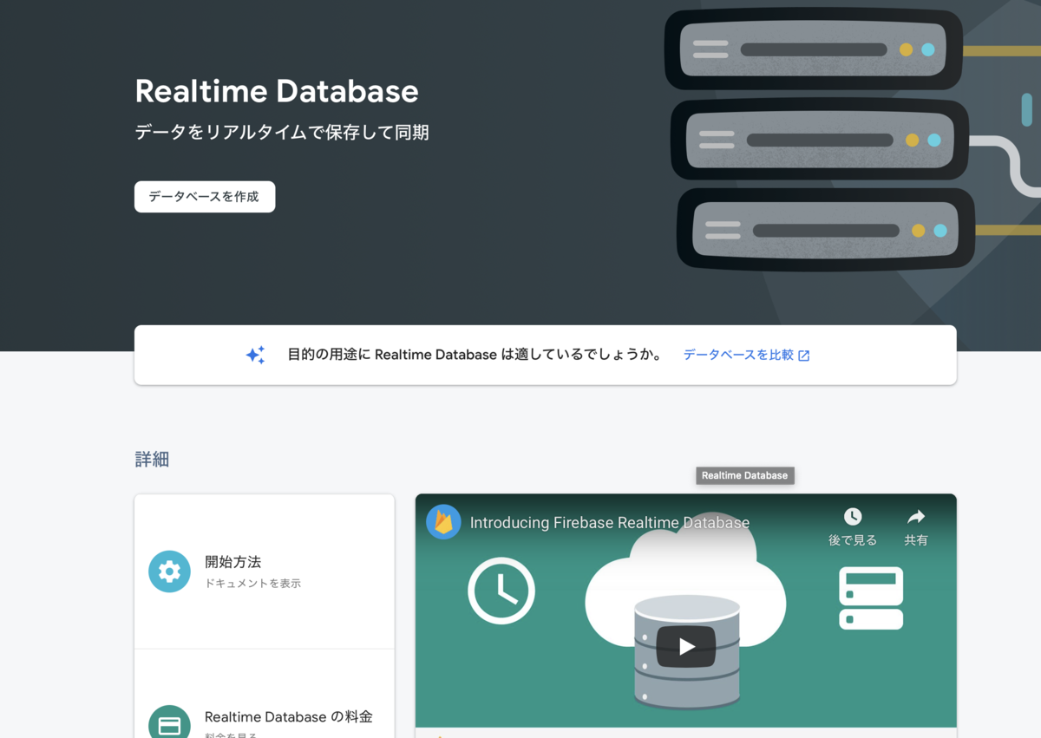Click the 共有 share arrow icon
Image resolution: width=1041 pixels, height=738 pixels.
pos(916,517)
